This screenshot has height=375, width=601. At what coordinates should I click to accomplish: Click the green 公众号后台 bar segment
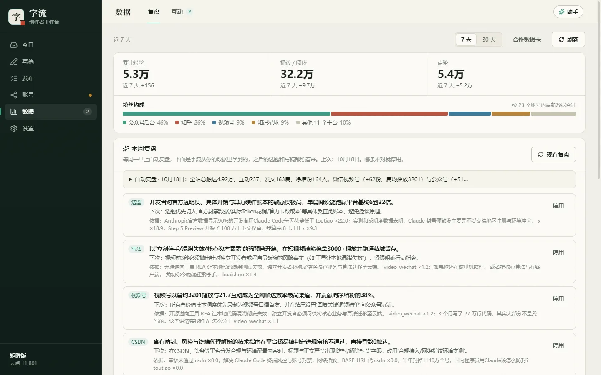coord(226,114)
